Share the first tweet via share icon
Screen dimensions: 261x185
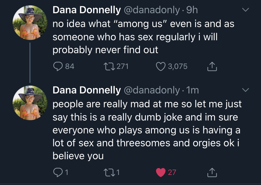coord(212,66)
